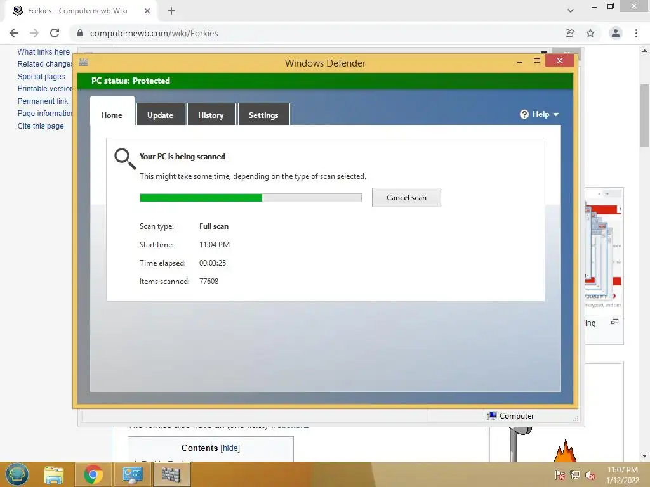Open File Explorer from the taskbar
This screenshot has height=487, width=650.
click(54, 474)
